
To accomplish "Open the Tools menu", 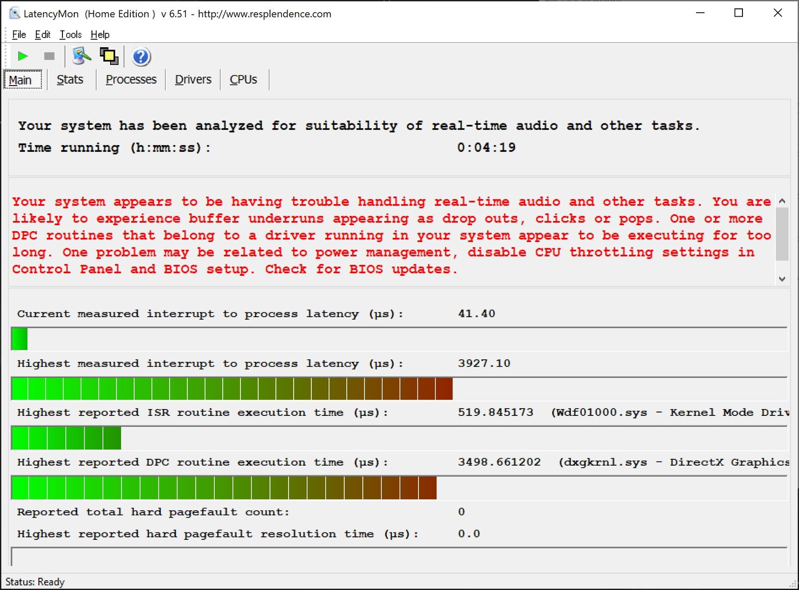I will 70,34.
